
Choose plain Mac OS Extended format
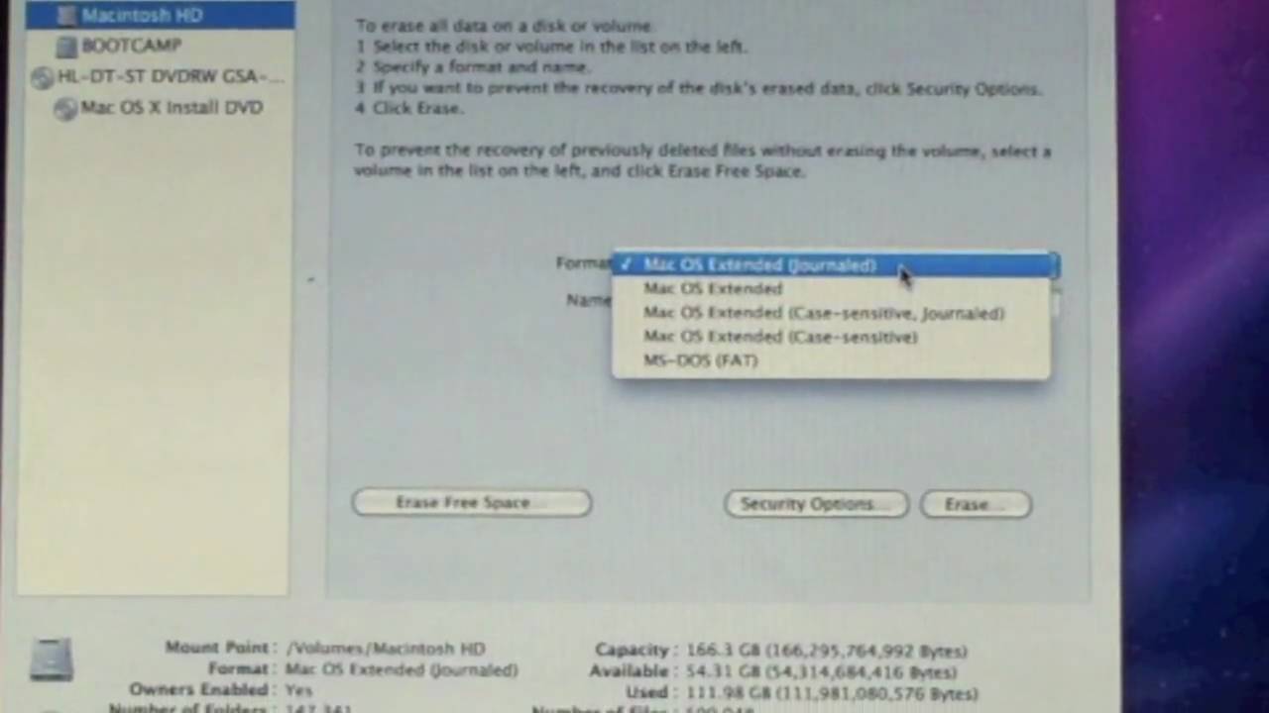831,288
